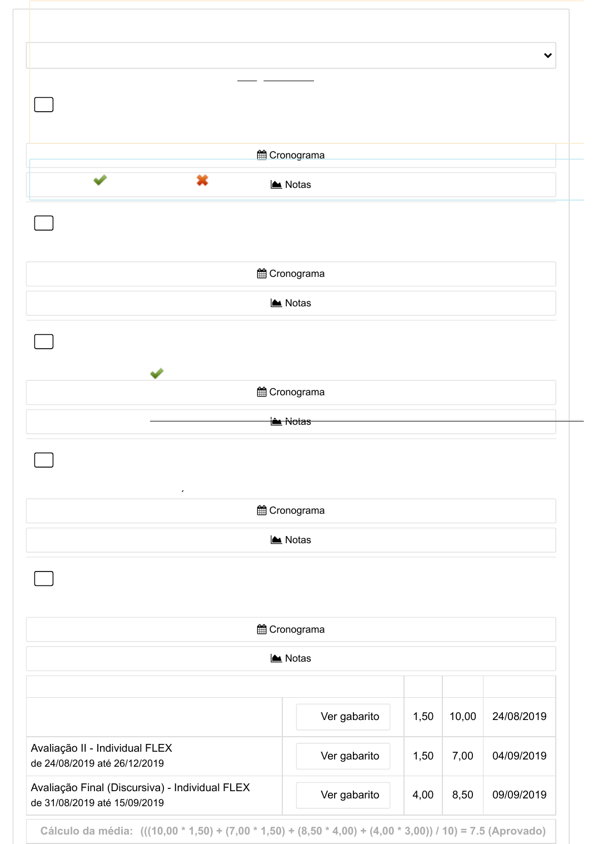
Task: Open the third Cronograma panel
Action: pos(291,392)
